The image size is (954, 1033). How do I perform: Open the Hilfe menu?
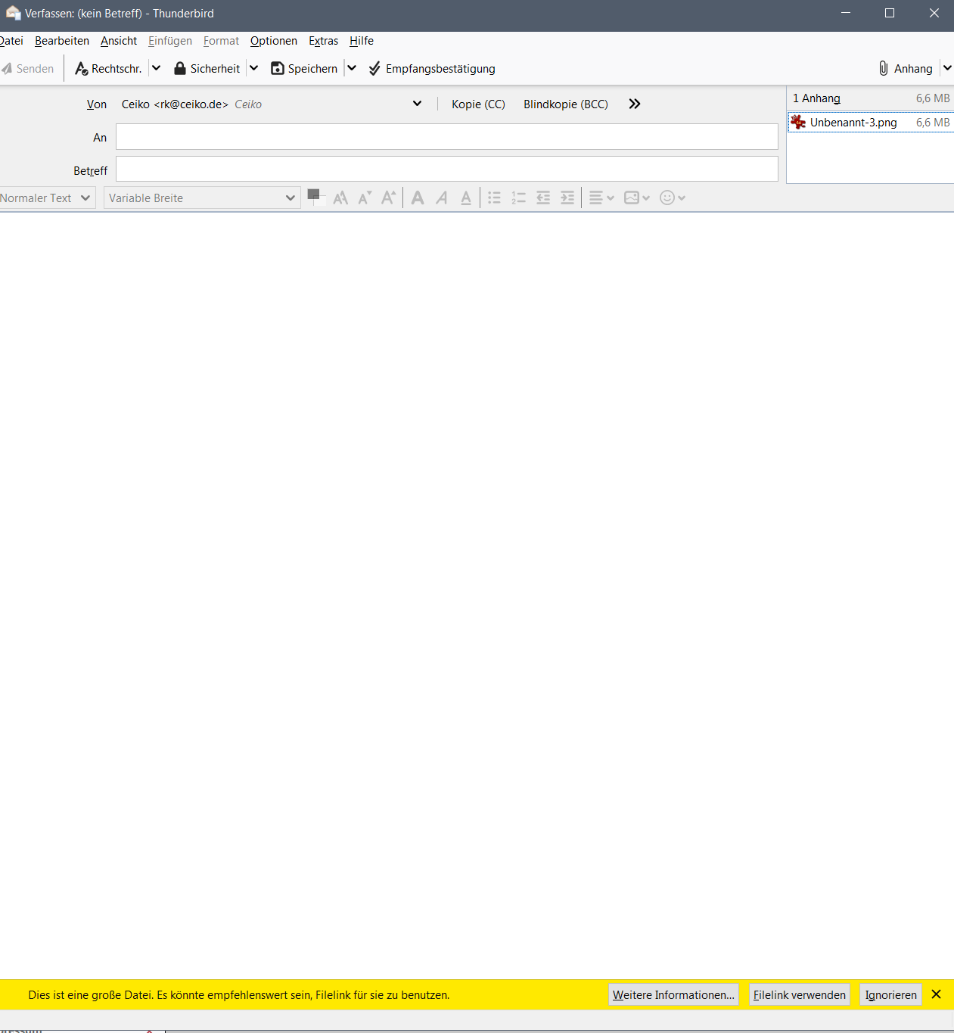coord(362,41)
